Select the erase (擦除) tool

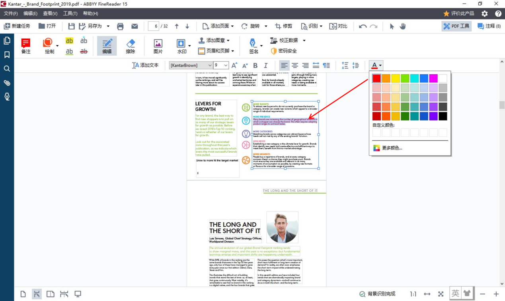(x=131, y=46)
